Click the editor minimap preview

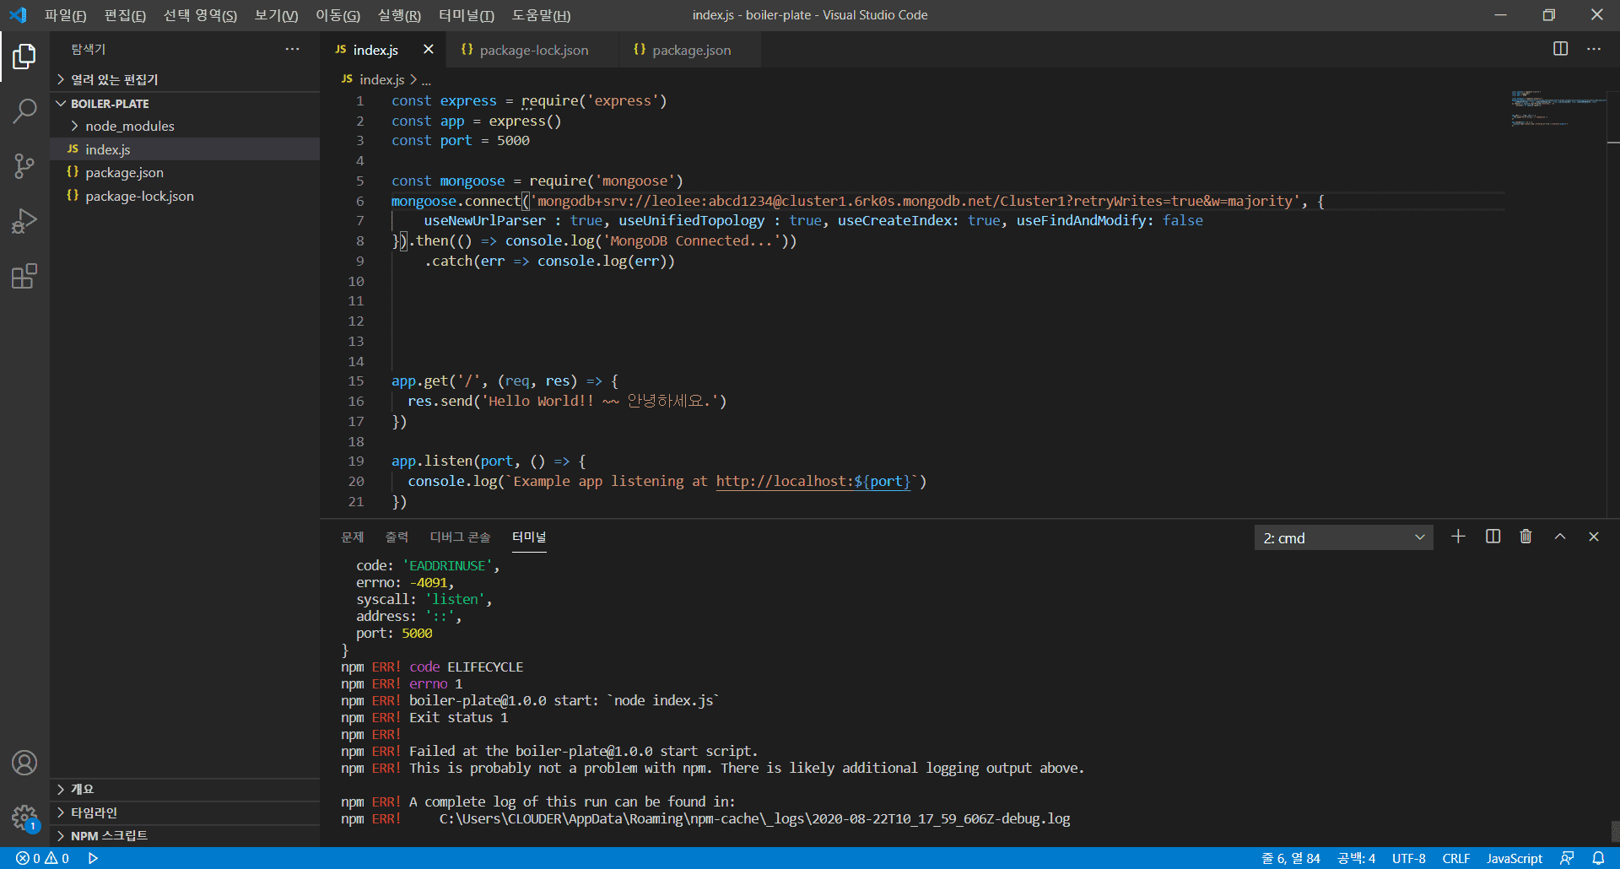(x=1558, y=108)
